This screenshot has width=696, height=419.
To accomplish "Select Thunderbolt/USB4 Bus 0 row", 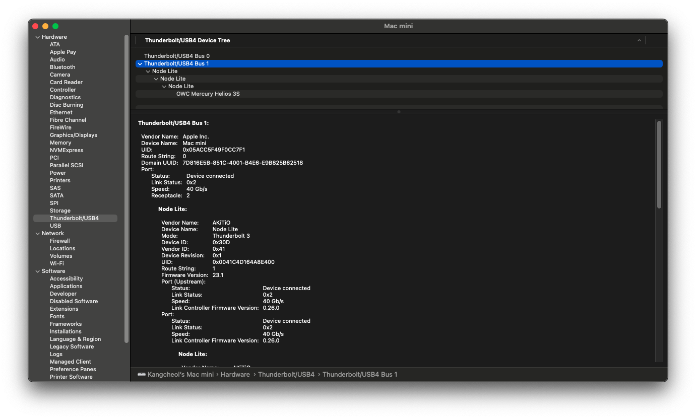I will [176, 56].
